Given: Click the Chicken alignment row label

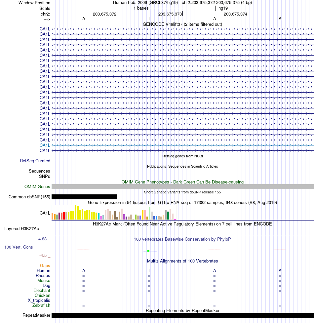Looking at the screenshot, I should pyautogui.click(x=42, y=296).
